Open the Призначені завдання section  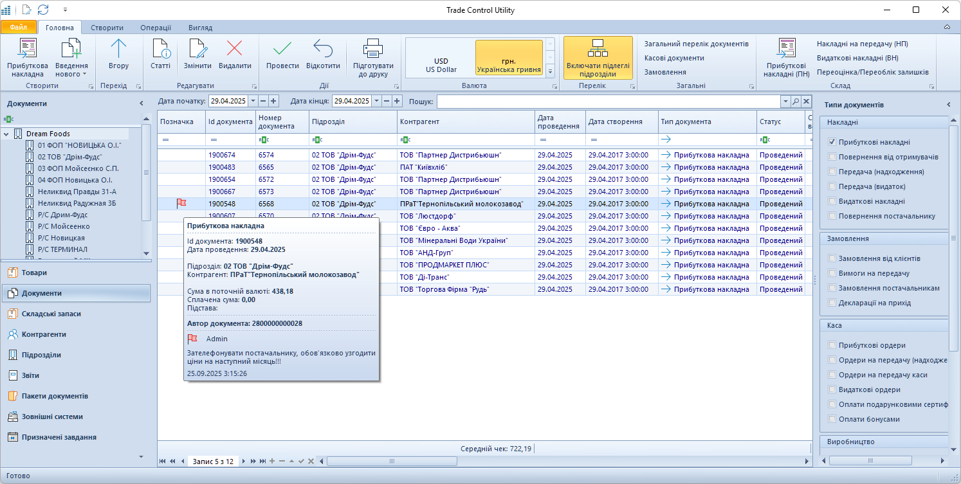click(x=76, y=437)
